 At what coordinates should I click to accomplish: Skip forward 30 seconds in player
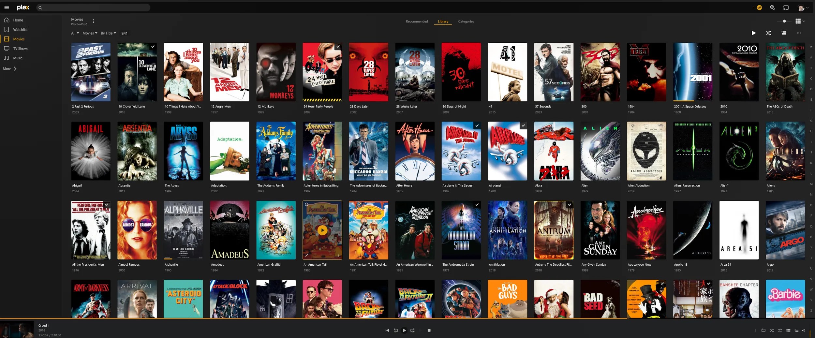click(412, 330)
